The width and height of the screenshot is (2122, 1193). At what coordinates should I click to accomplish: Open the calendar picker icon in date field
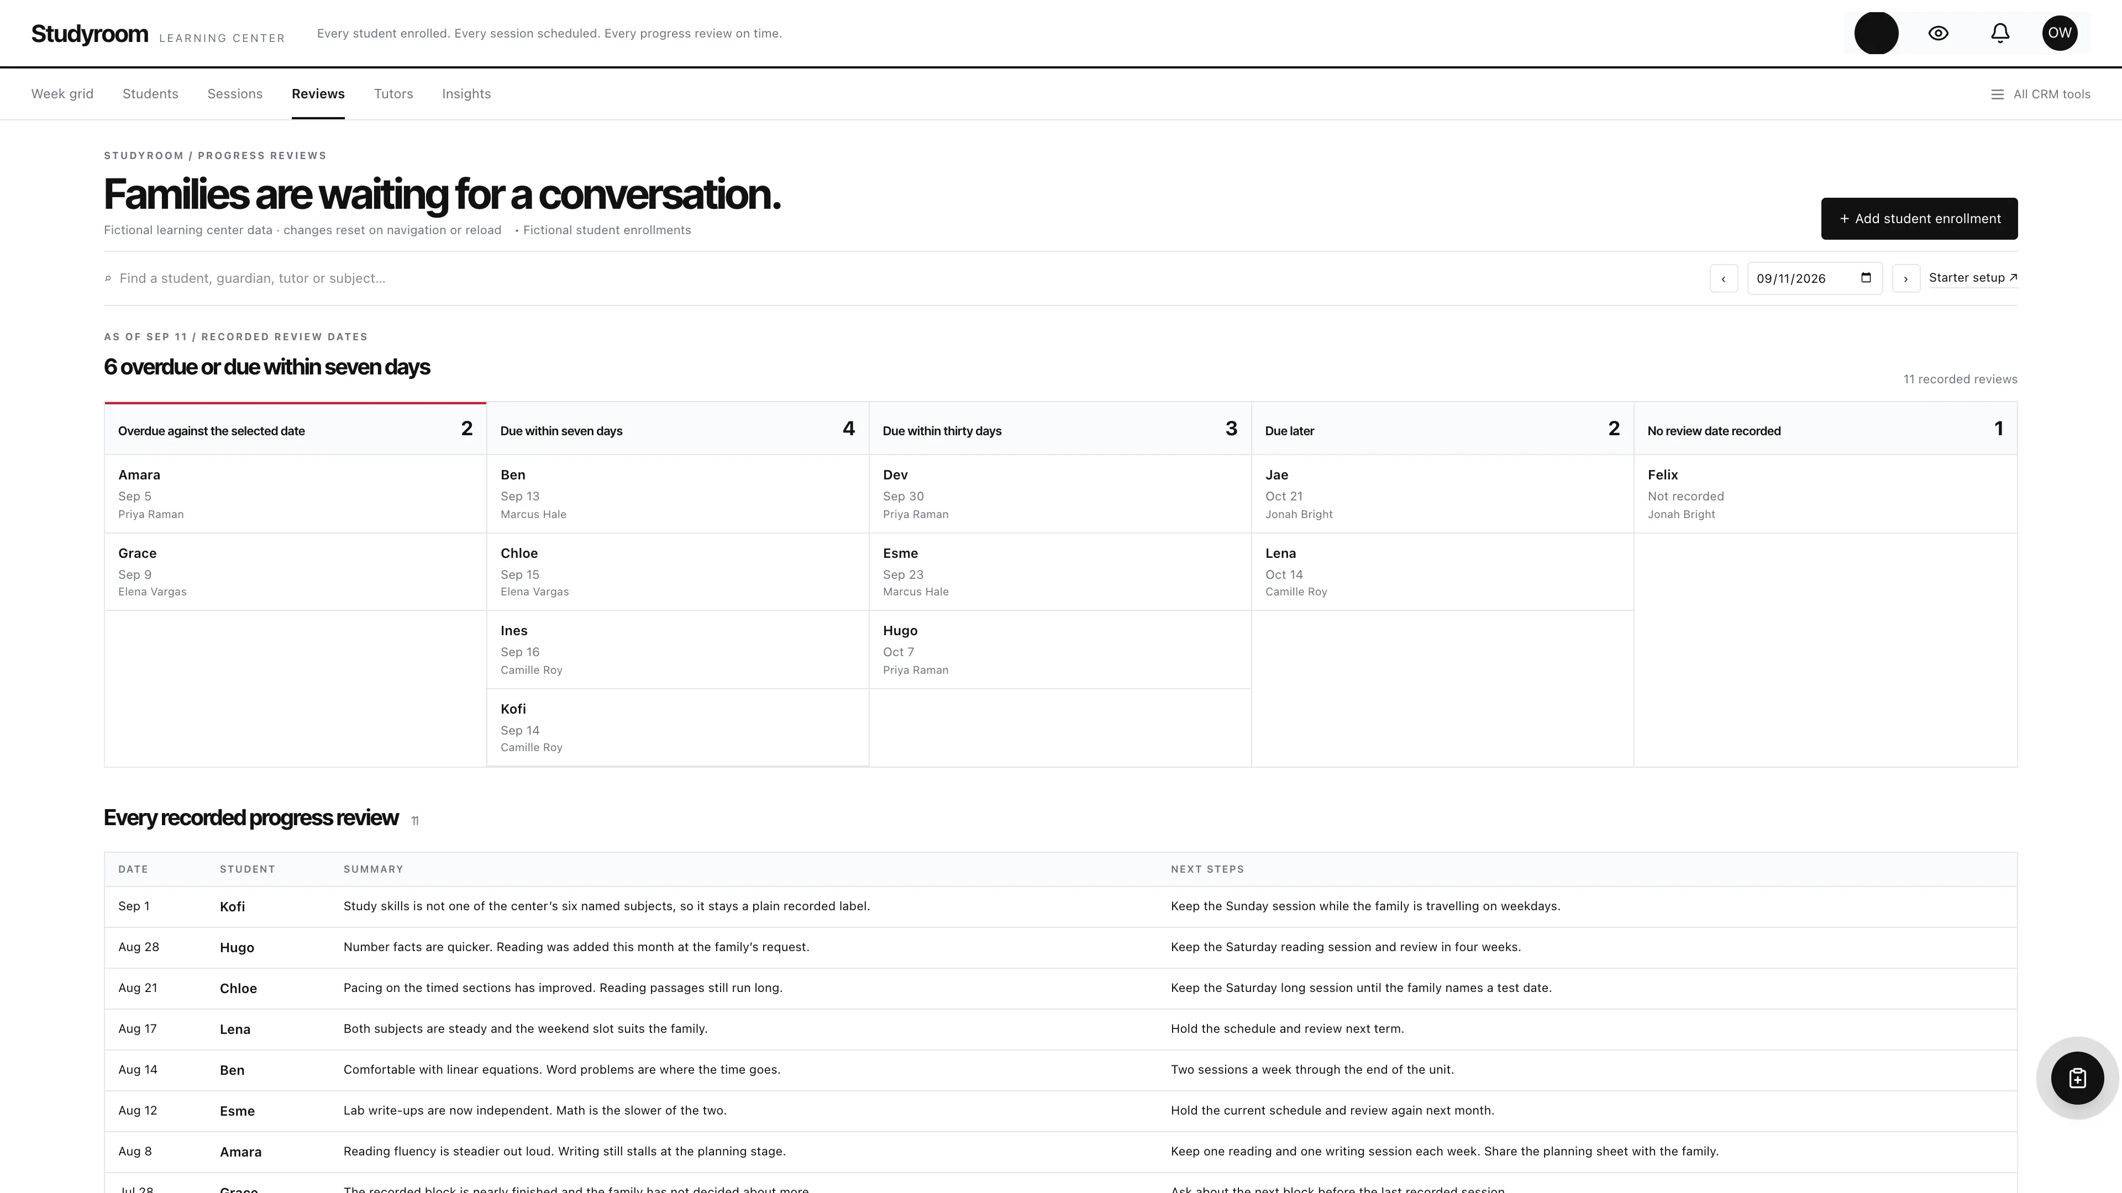pyautogui.click(x=1866, y=277)
